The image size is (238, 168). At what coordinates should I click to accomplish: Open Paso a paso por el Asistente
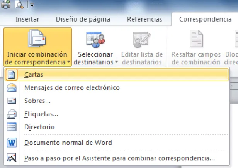tap(117, 158)
